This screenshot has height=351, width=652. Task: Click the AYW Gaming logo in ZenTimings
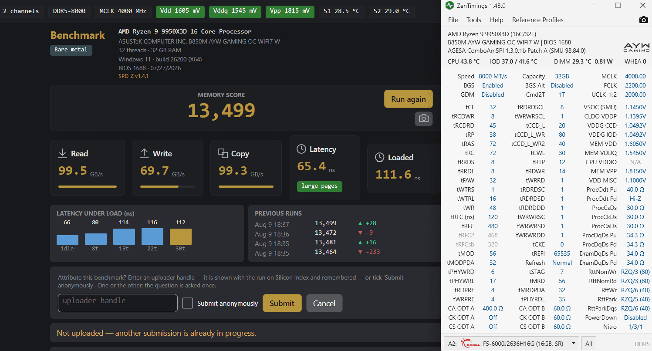click(x=636, y=47)
